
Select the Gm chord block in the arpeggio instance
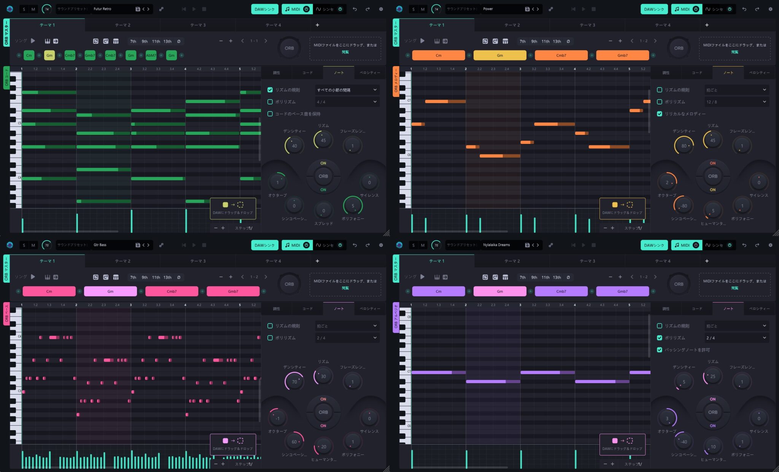[500, 291]
